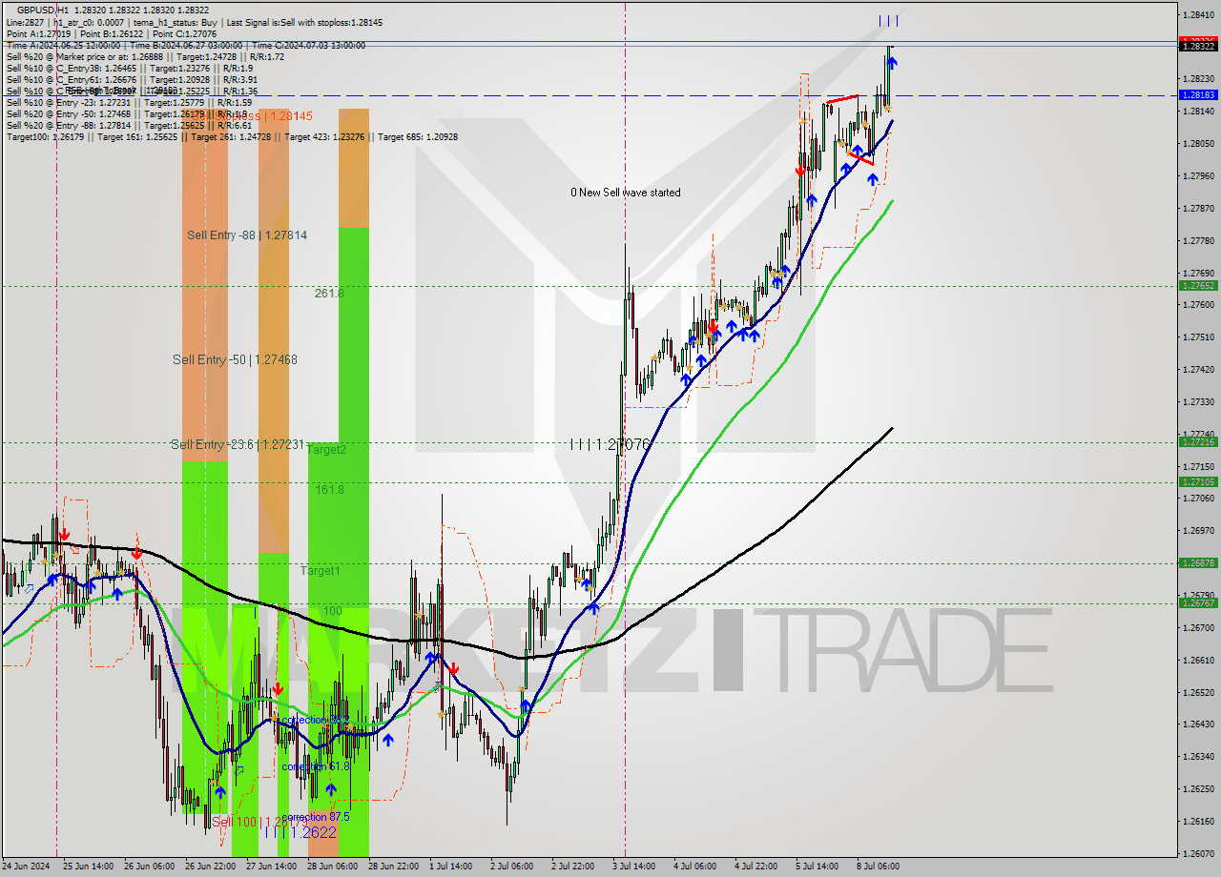
Task: Click the 'Sell Entry -50 | 1.27468' label
Action: point(235,359)
